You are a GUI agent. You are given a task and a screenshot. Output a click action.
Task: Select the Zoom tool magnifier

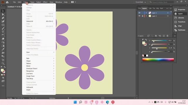pyautogui.click(x=3, y=63)
